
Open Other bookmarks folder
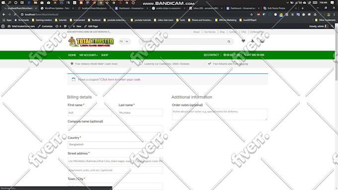[325, 20]
